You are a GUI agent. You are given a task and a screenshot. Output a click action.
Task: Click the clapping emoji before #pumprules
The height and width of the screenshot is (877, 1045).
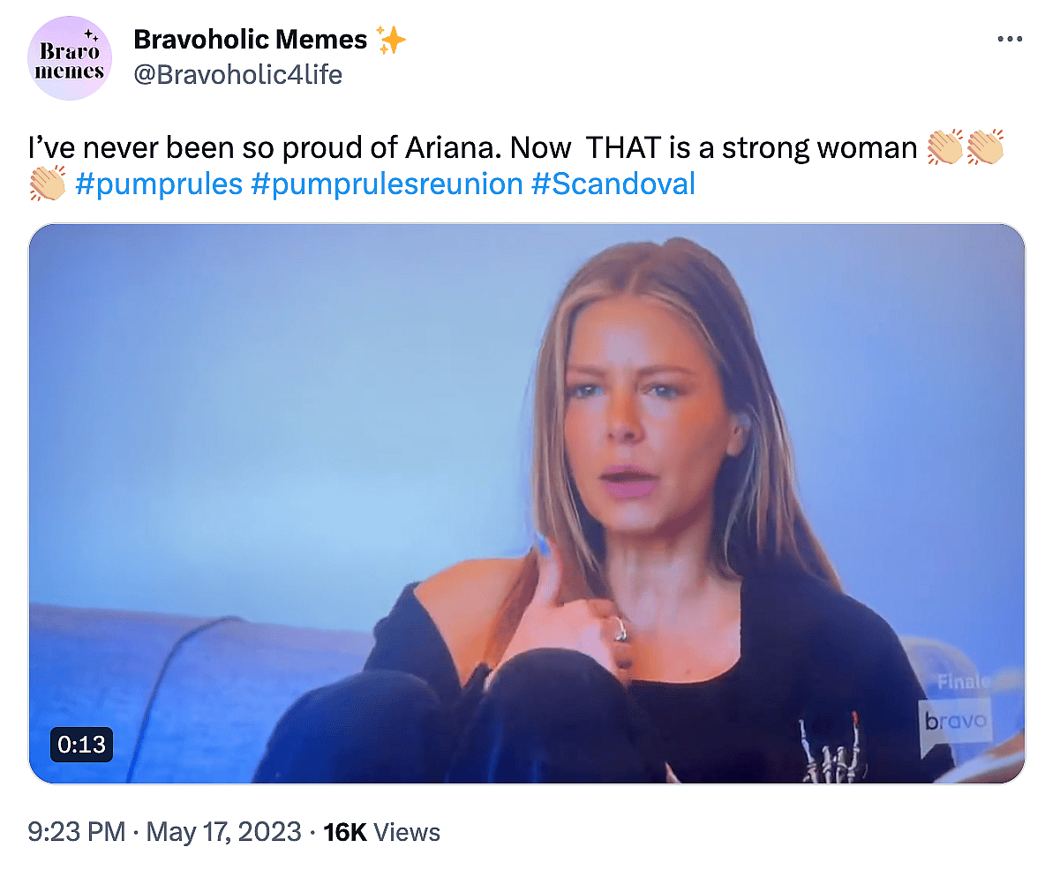[x=48, y=184]
